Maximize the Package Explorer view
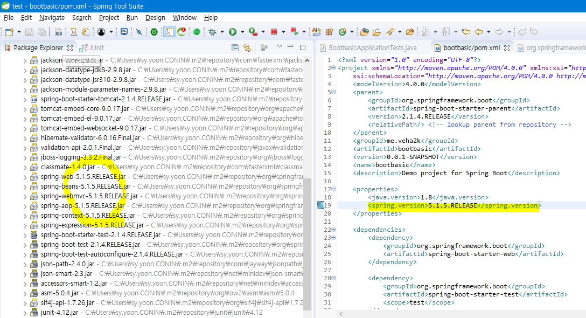Viewport: 586px width, 318px height. [303, 47]
